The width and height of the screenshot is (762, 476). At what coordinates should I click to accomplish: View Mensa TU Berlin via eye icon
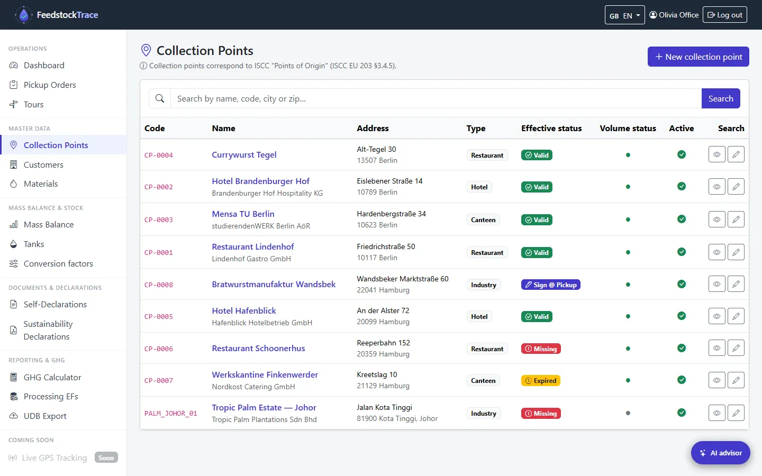pos(716,219)
